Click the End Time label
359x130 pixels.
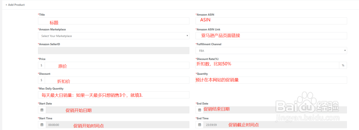[x=202, y=118]
